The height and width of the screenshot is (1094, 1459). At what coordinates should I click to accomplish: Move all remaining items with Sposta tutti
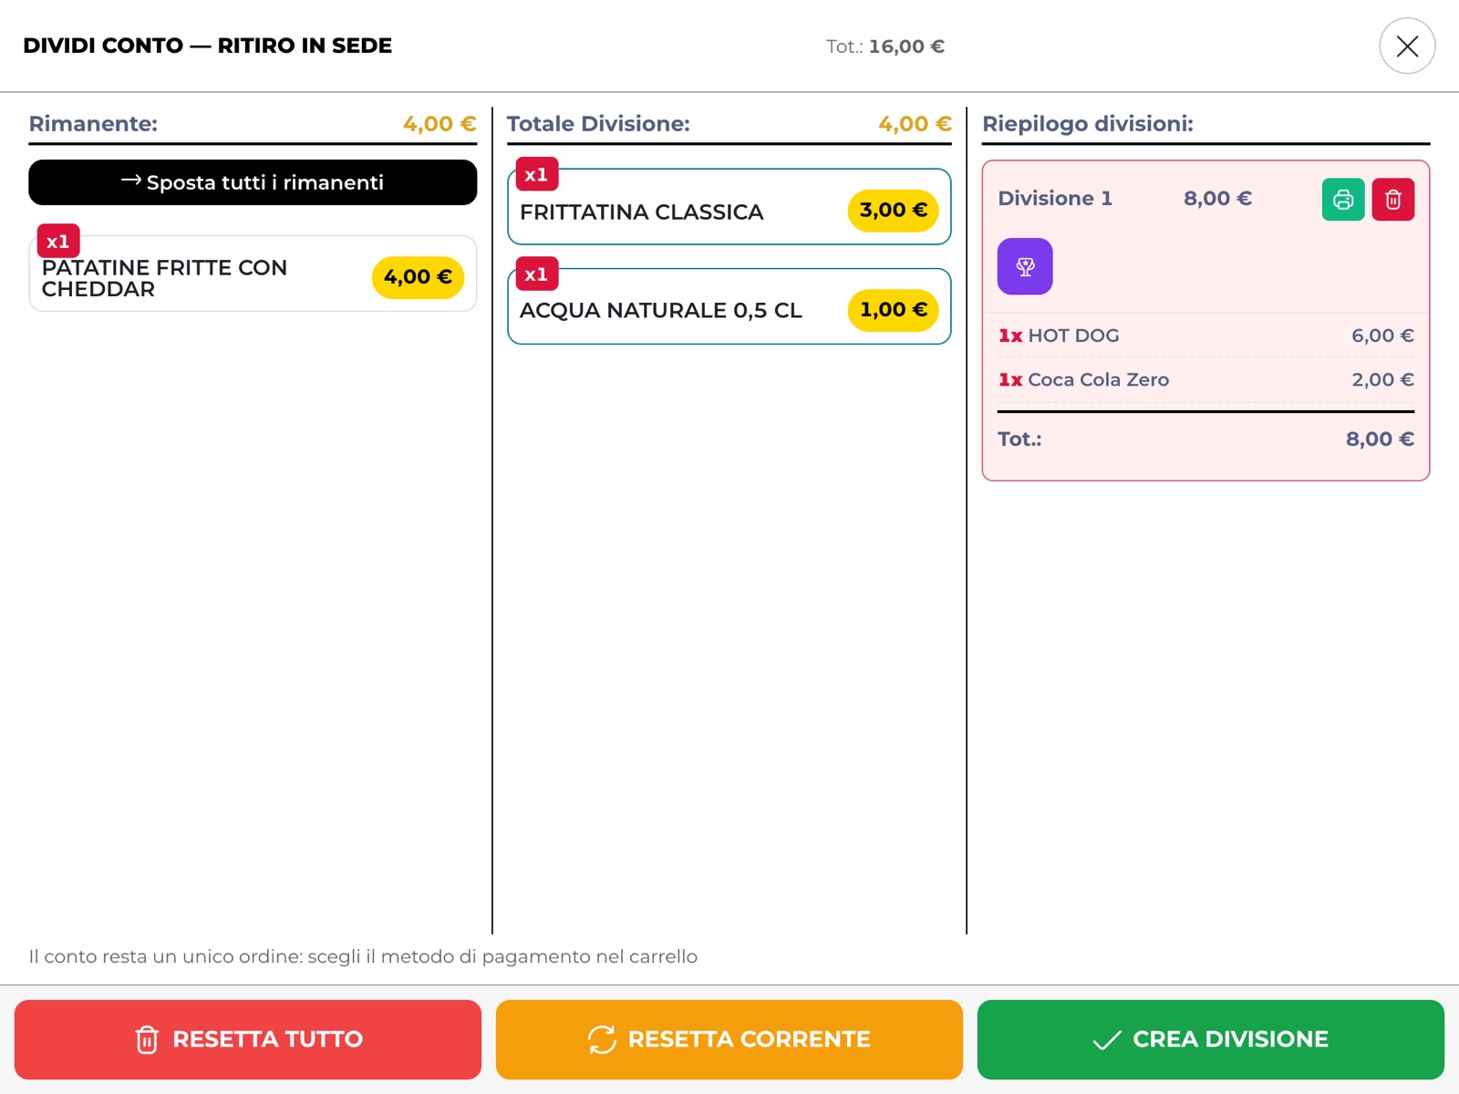click(x=253, y=182)
